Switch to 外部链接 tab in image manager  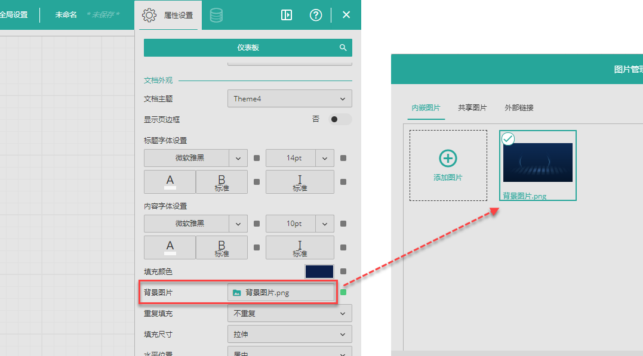click(519, 108)
